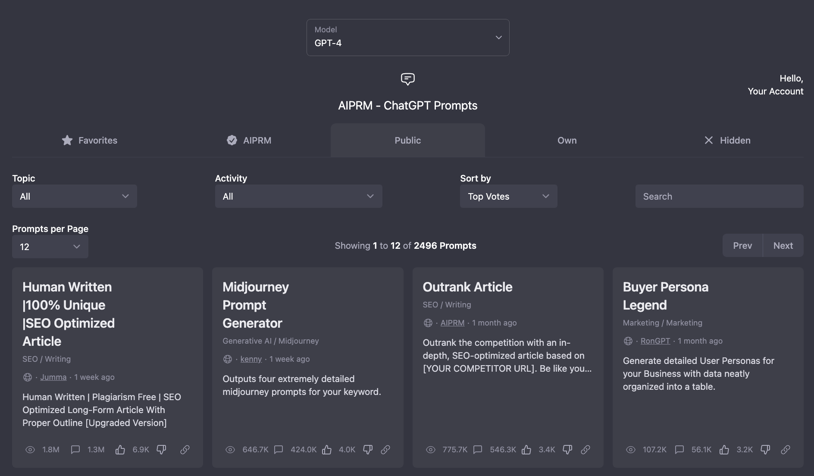Open the Sort by Top Votes dropdown
Image resolution: width=814 pixels, height=476 pixels.
(509, 196)
